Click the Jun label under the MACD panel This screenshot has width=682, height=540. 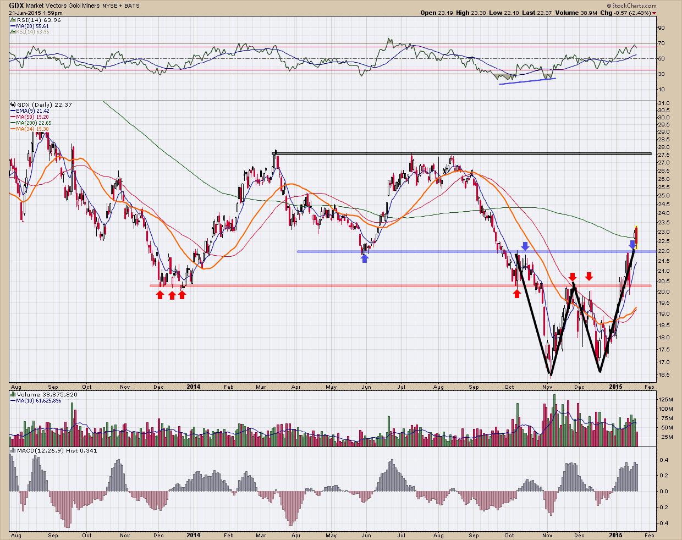coord(366,535)
